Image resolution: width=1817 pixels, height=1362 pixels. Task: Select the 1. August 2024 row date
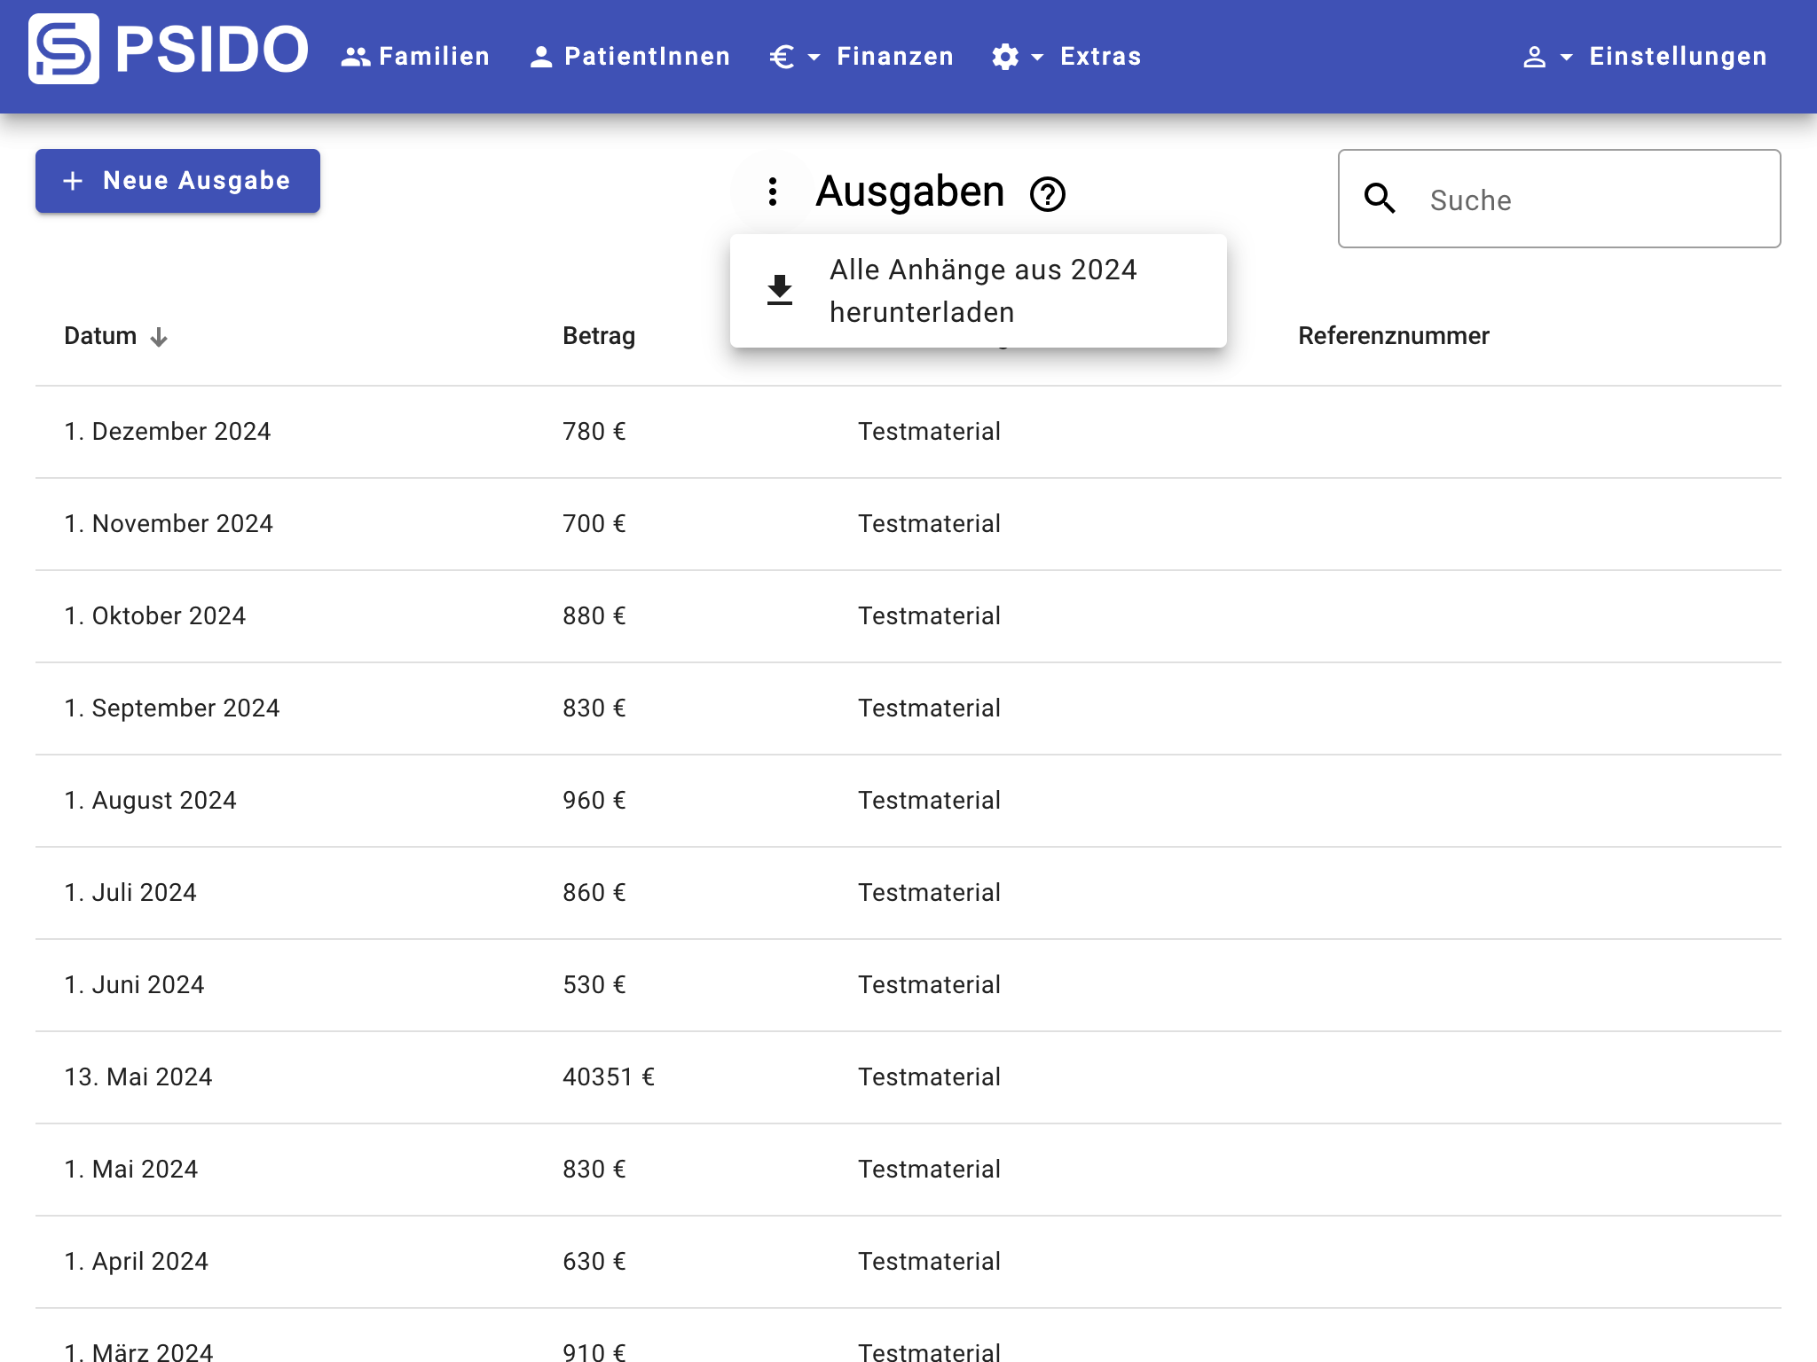151,801
